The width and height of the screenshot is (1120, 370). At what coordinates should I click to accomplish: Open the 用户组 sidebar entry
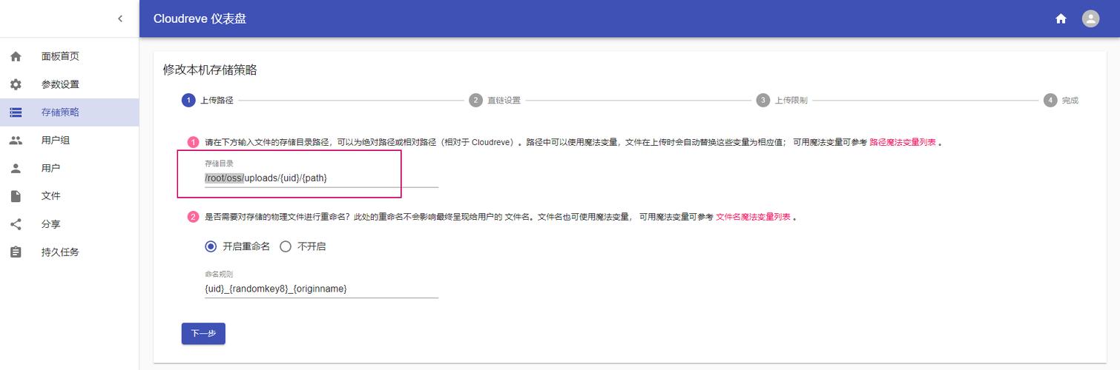coord(69,140)
